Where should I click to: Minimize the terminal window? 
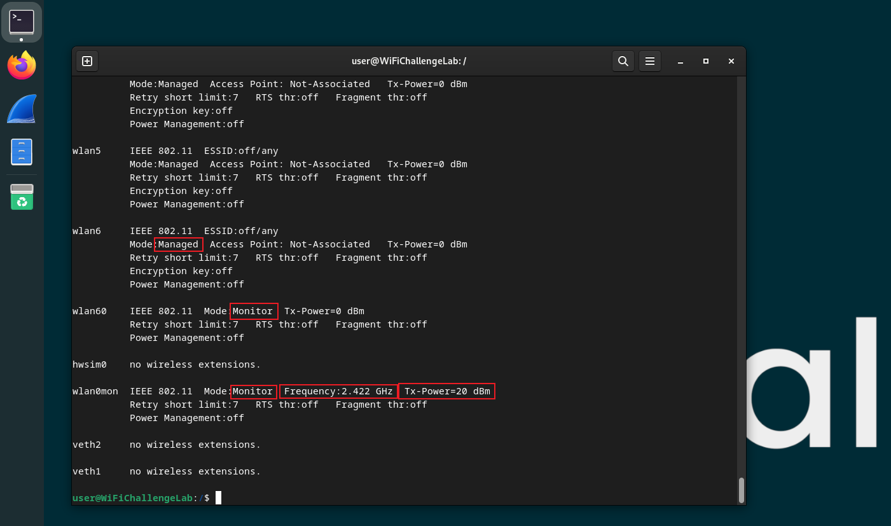pos(680,62)
